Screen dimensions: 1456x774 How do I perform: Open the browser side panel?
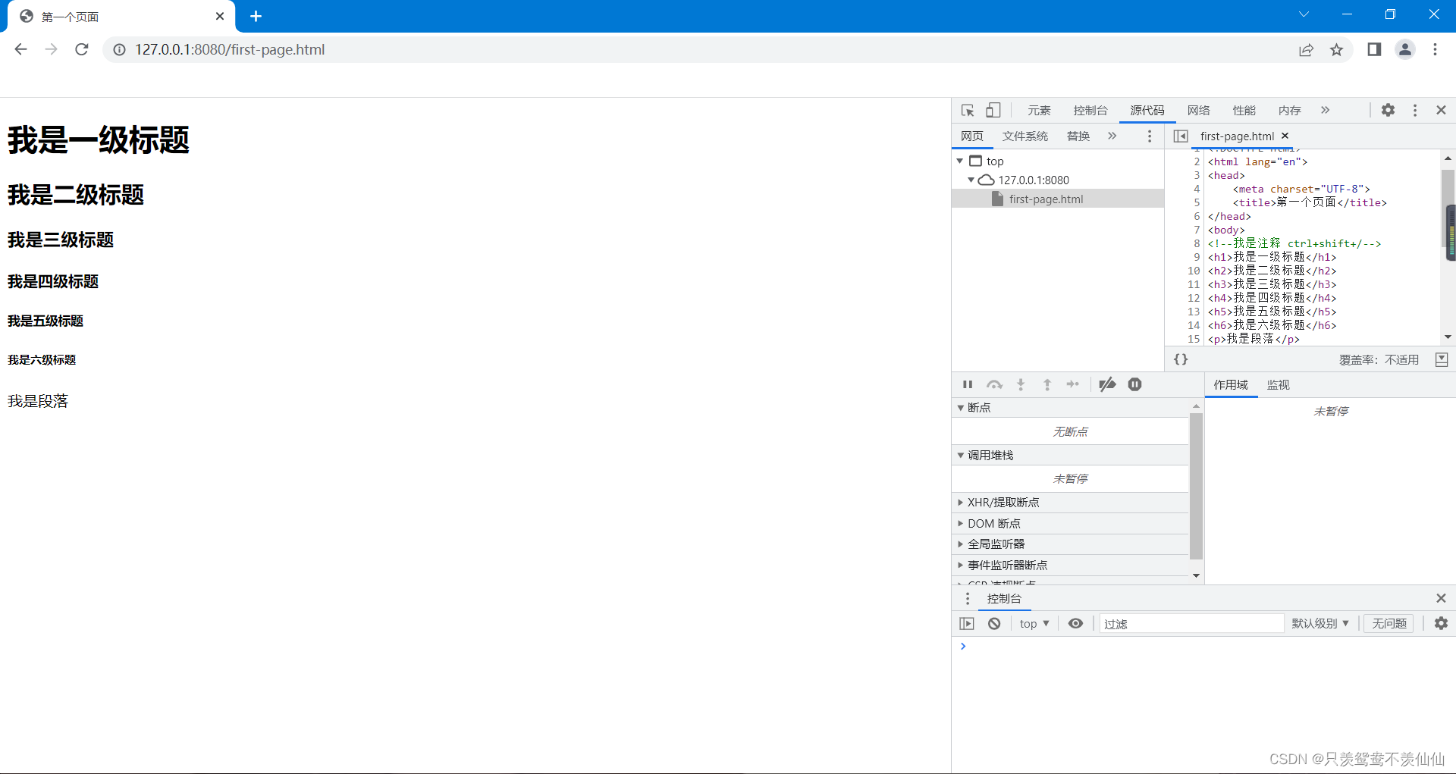coord(1374,49)
